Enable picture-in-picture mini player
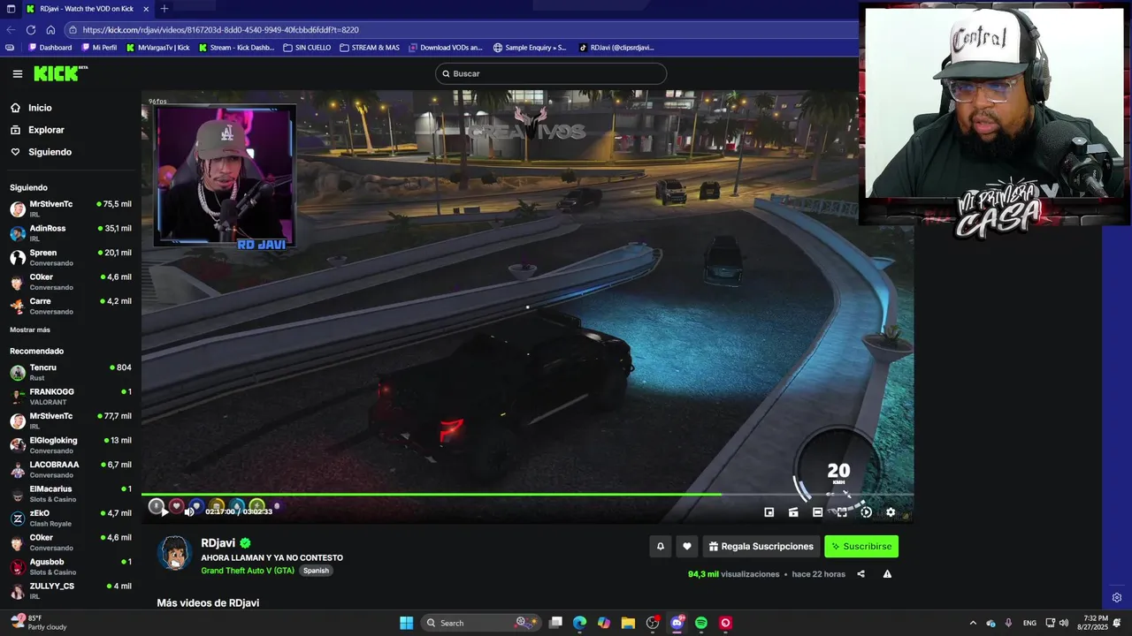This screenshot has width=1132, height=636. click(769, 511)
